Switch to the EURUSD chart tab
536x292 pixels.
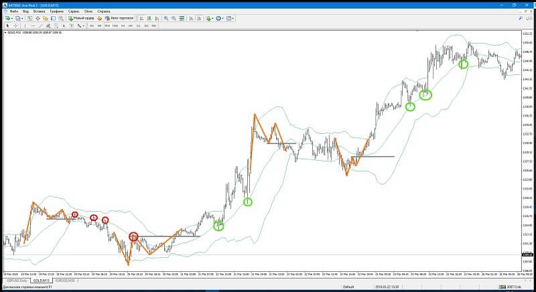click(x=64, y=281)
